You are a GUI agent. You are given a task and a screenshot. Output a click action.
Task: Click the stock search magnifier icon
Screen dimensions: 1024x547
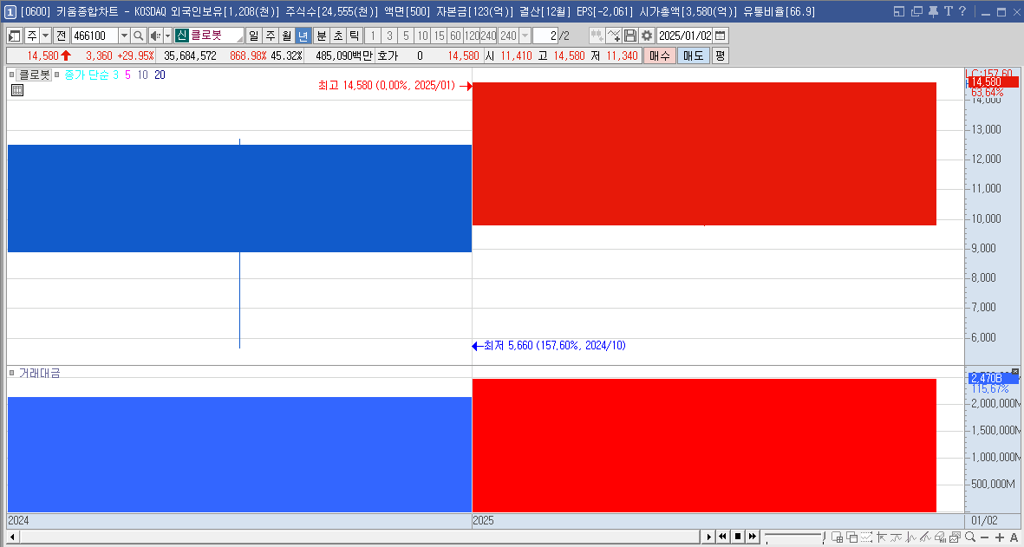point(138,36)
